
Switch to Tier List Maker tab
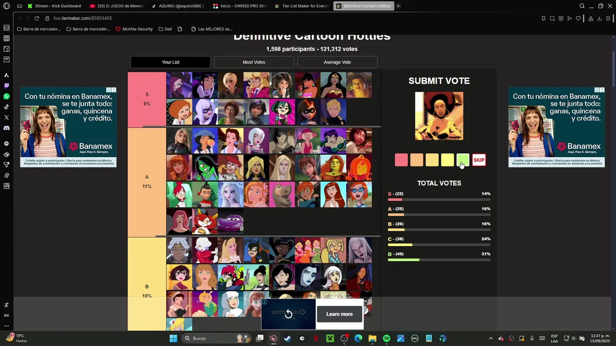click(301, 6)
